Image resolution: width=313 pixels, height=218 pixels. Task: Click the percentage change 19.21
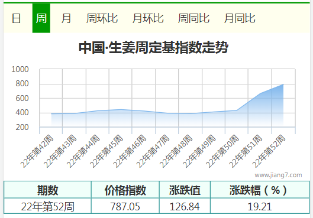click(x=260, y=206)
